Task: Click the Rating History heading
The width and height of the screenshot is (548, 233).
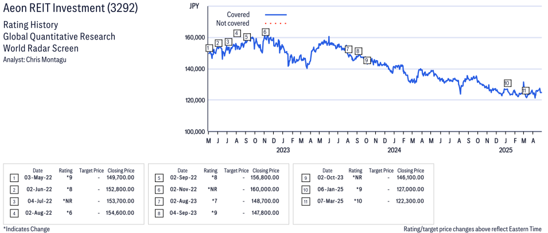Action: coord(30,25)
